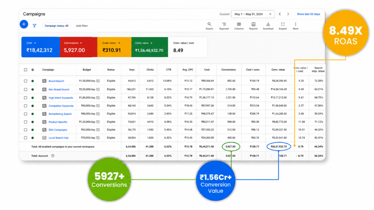This screenshot has width=374, height=210.
Task: Open the filter funnel icon
Action: pos(34,26)
